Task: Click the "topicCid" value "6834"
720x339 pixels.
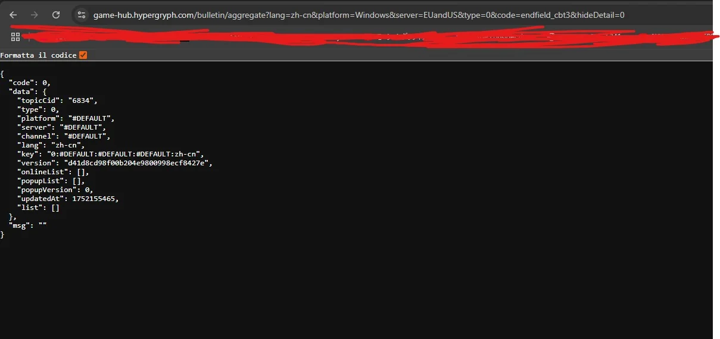Action: (82, 101)
